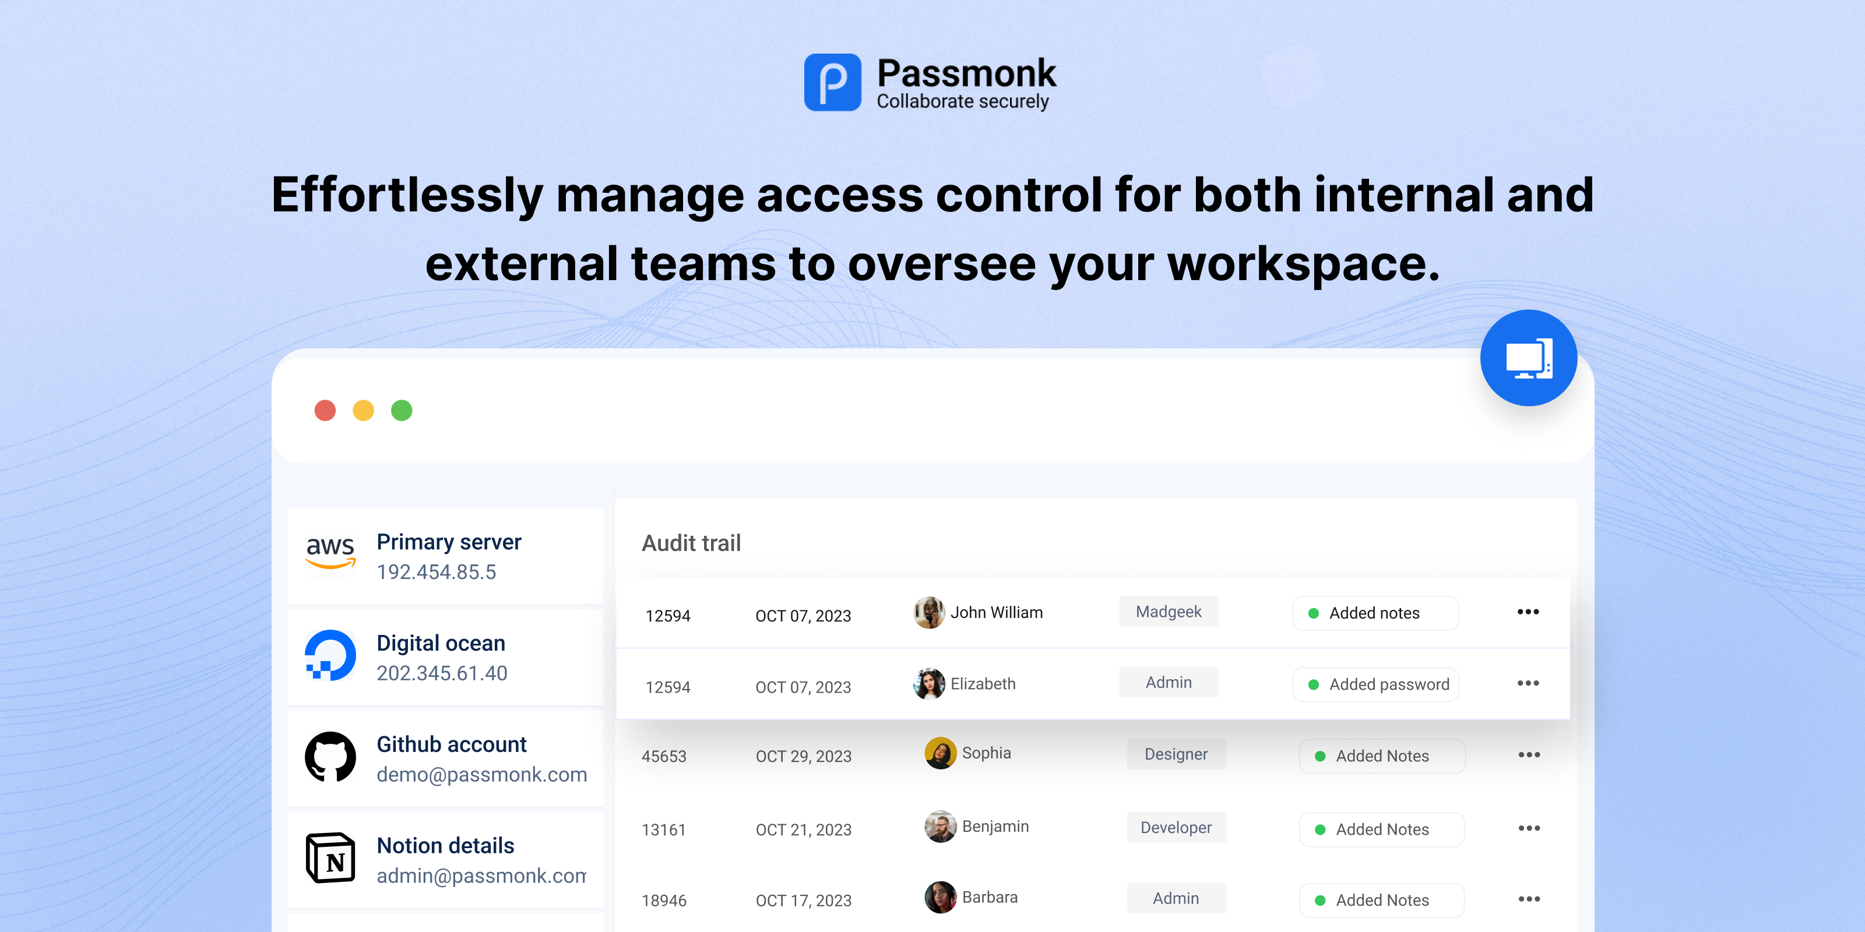The image size is (1865, 932).
Task: Click the OCT 21, 2023 date
Action: 804,830
